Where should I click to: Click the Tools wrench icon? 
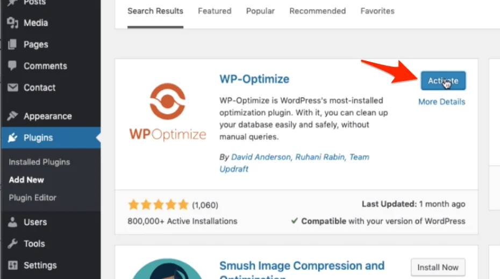(12, 244)
